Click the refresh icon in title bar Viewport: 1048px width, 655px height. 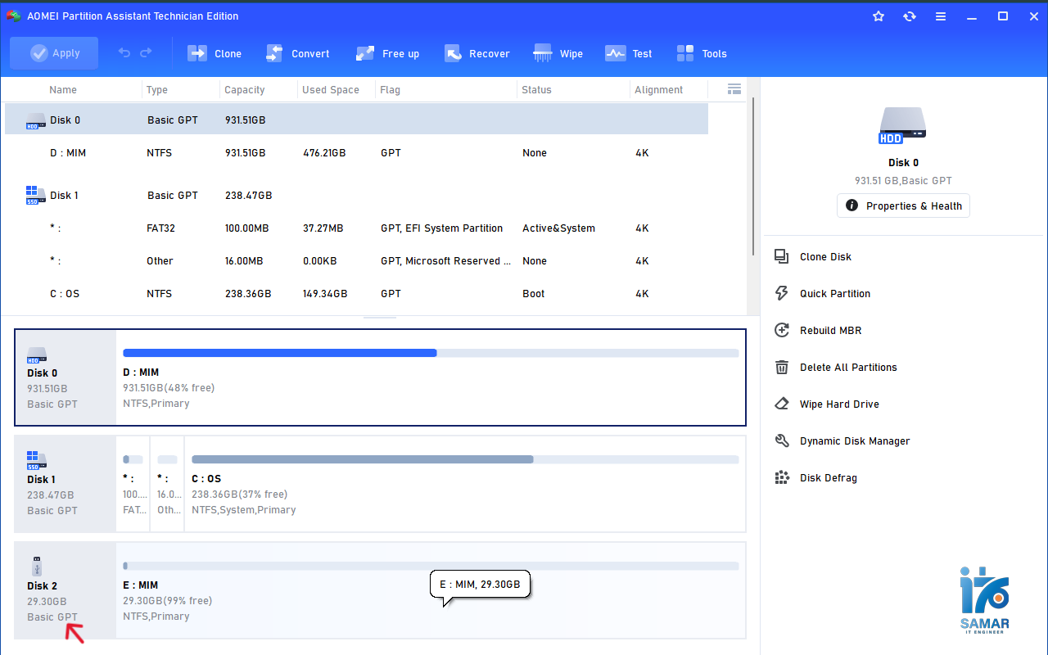tap(910, 16)
